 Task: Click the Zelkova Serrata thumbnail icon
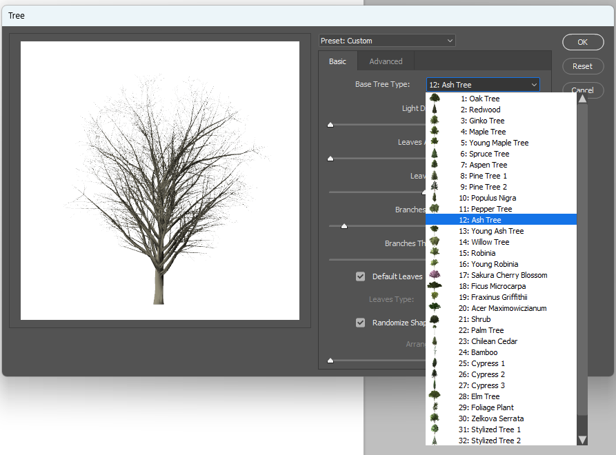[x=435, y=418]
